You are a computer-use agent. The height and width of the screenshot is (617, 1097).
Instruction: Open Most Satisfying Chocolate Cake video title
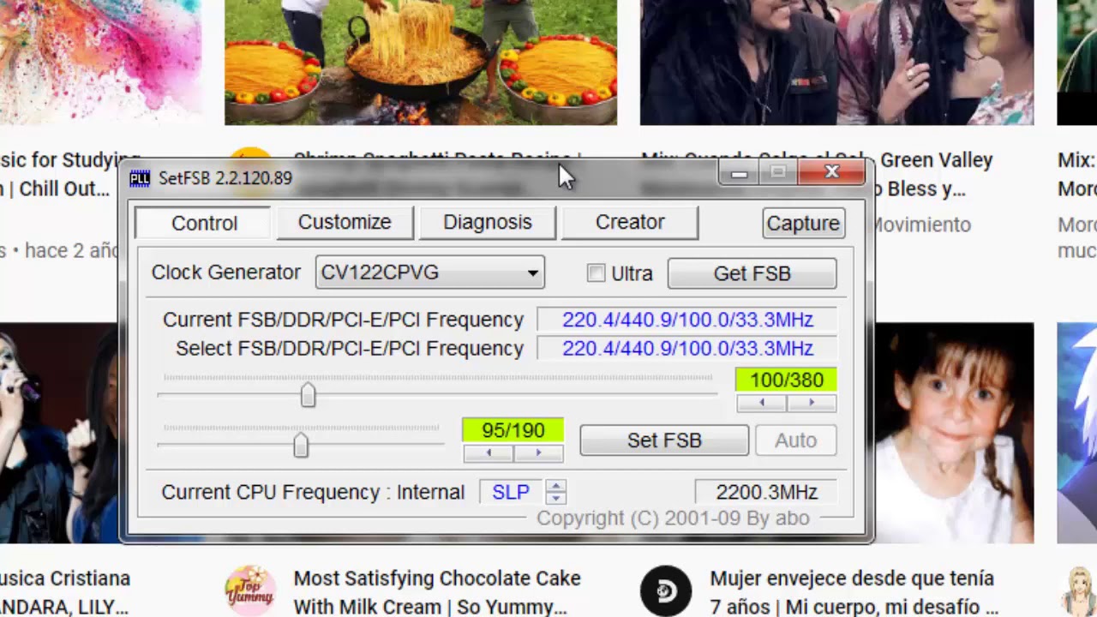point(437,593)
